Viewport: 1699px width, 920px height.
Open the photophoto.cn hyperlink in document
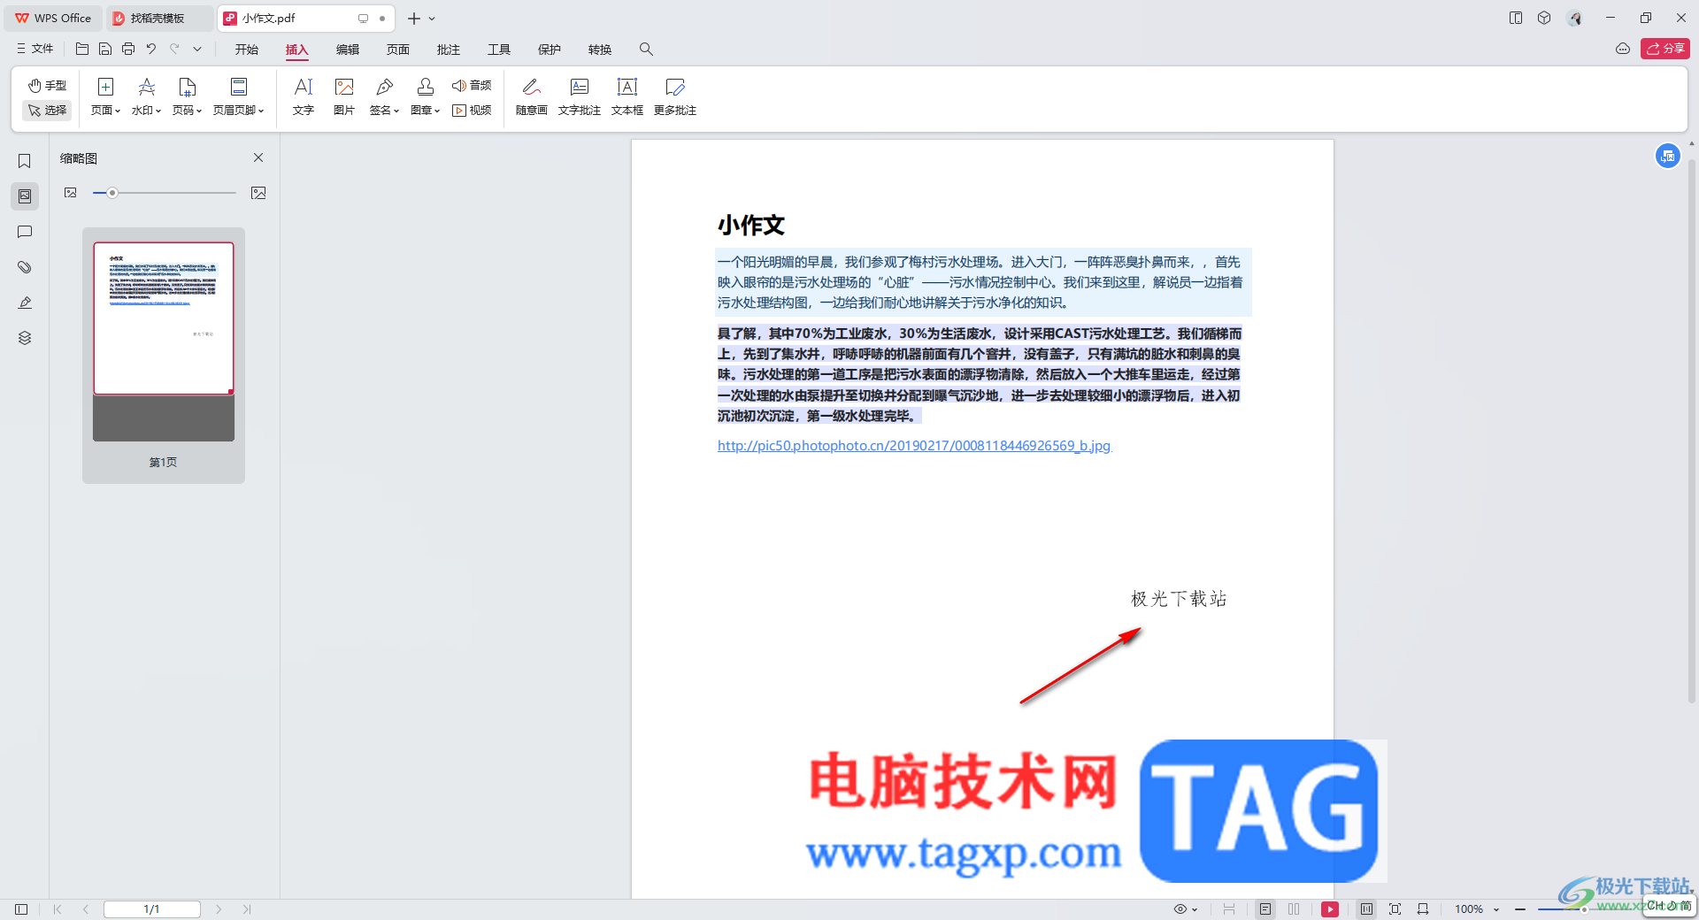914,446
